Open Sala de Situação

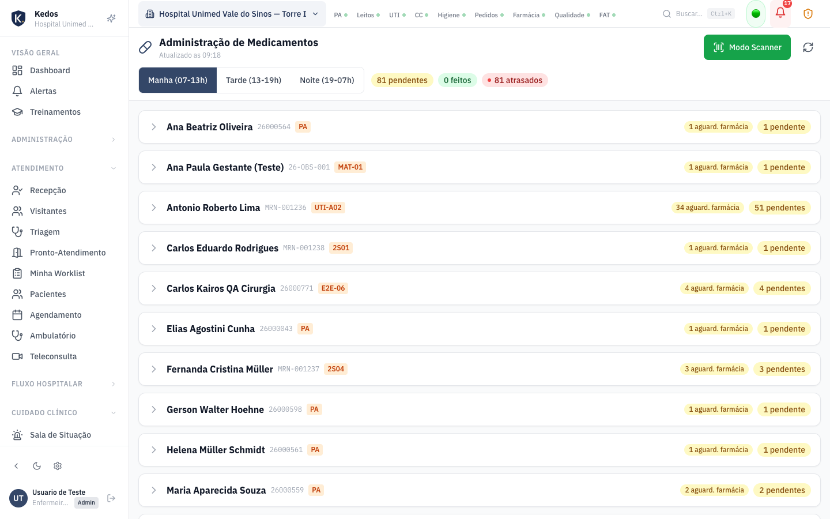point(64,435)
